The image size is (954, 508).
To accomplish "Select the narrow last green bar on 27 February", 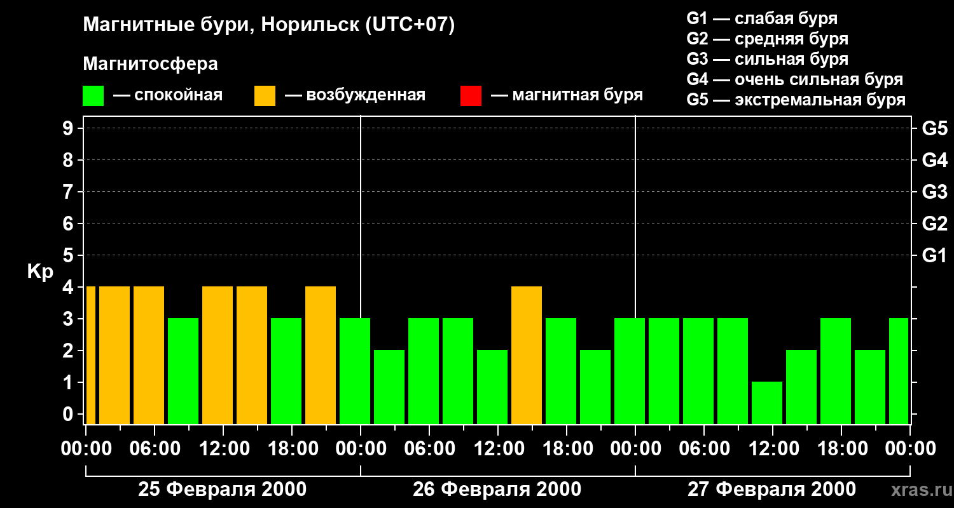I will (899, 371).
